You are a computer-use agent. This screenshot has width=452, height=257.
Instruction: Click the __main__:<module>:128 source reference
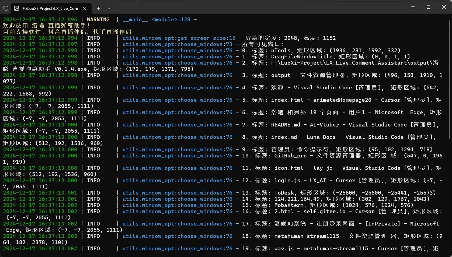click(156, 20)
